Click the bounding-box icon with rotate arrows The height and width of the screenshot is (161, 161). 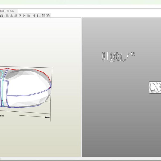[x=44, y=16]
